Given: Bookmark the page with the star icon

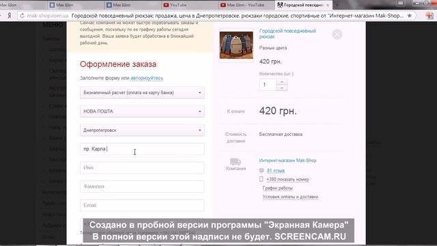Looking at the screenshot, I should click(x=410, y=16).
